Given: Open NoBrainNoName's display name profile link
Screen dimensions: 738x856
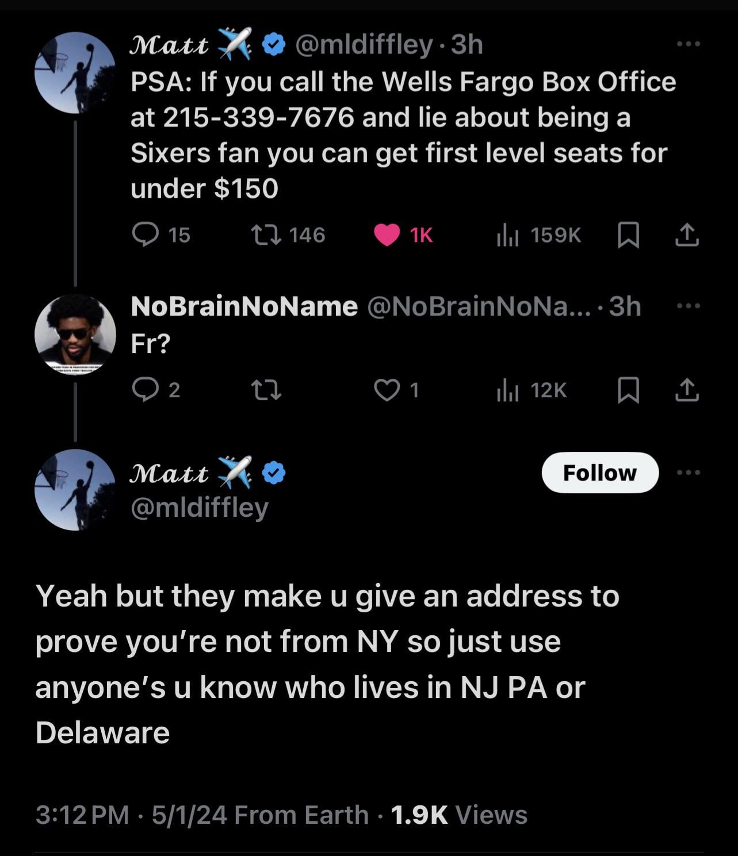Looking at the screenshot, I should [244, 306].
